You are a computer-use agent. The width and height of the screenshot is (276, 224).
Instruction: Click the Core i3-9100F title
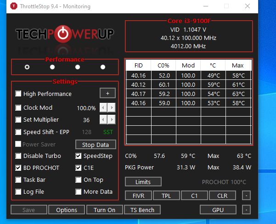pos(189,21)
